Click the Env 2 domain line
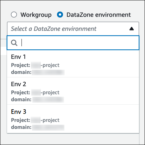 (x=38, y=99)
